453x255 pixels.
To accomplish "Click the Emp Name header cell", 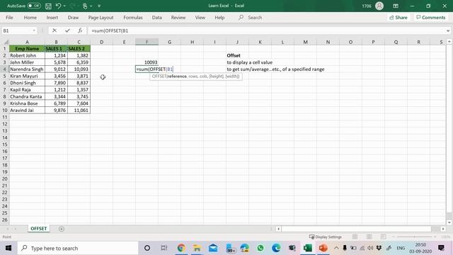I will [x=27, y=49].
